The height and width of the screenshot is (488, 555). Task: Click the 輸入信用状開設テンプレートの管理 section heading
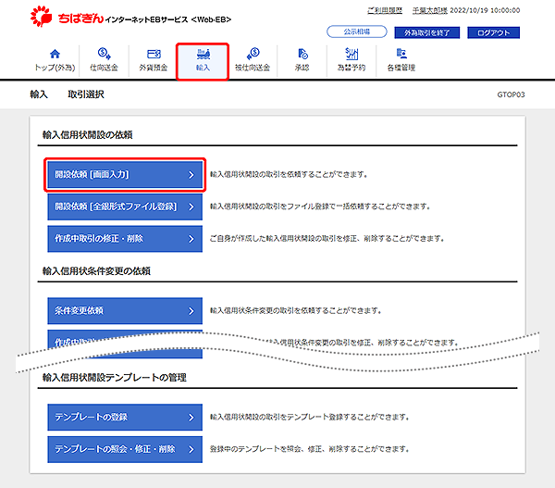point(115,378)
